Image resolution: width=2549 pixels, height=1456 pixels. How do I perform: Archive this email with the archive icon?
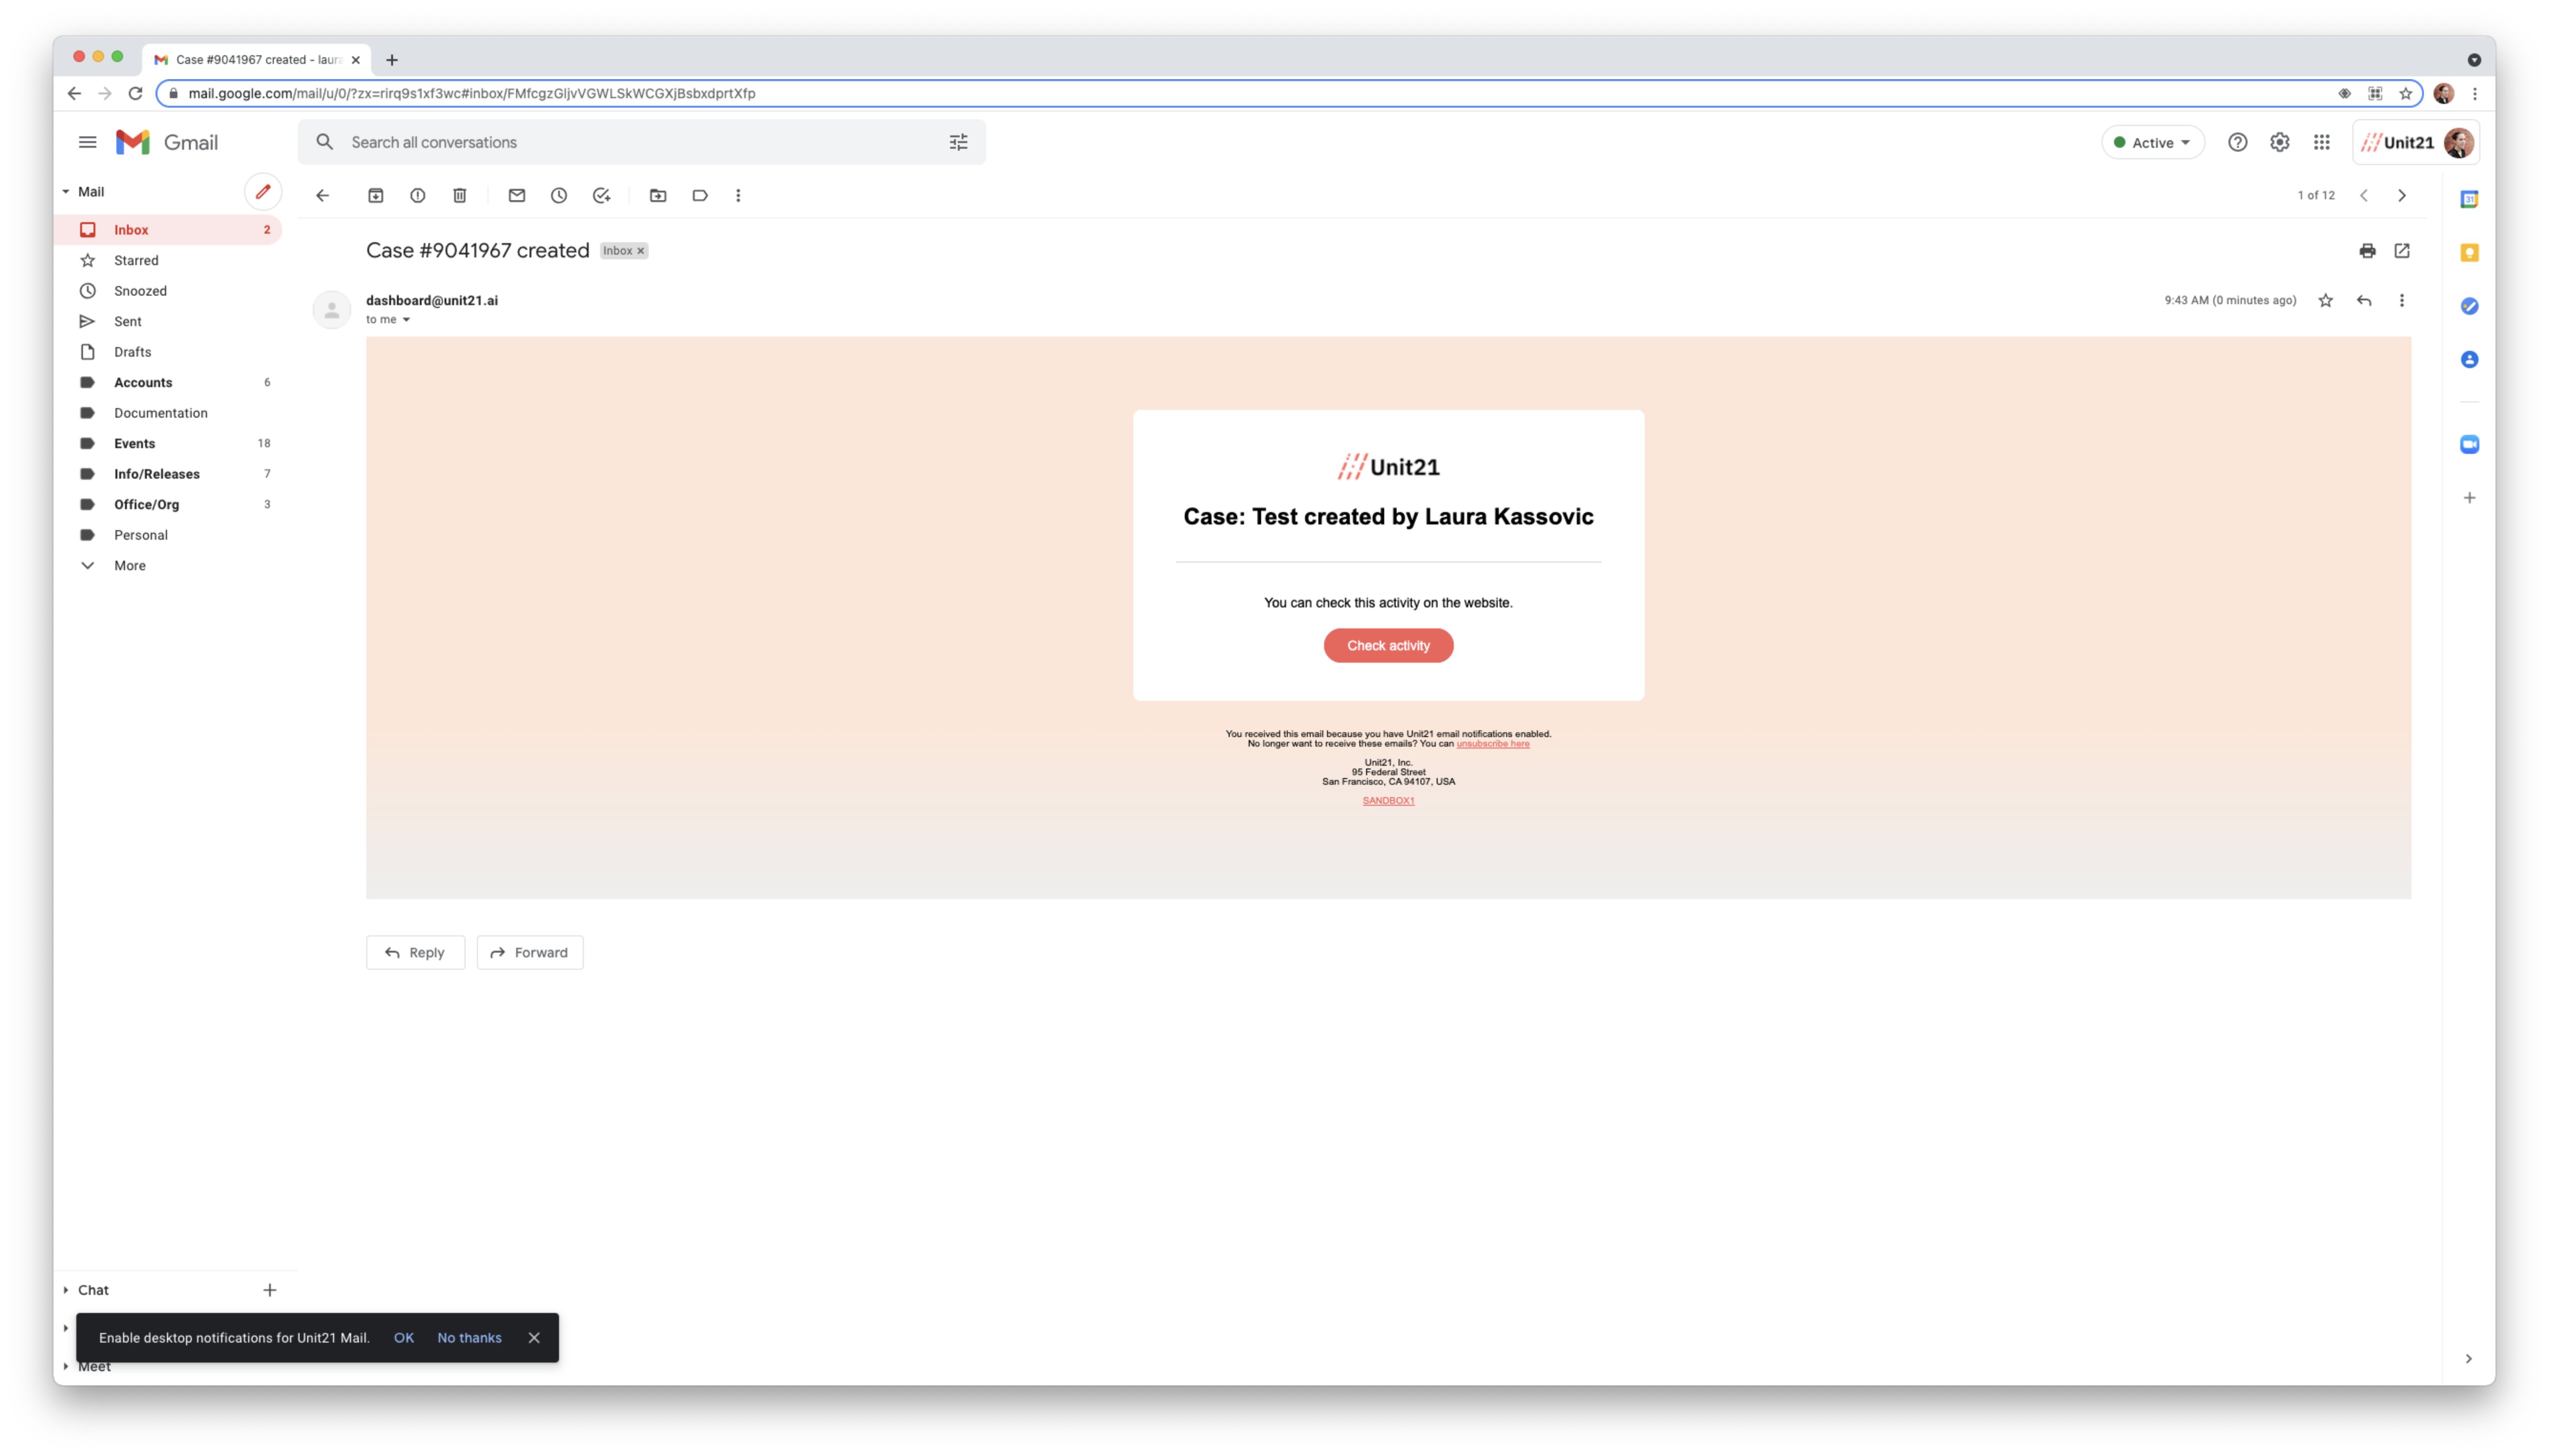coord(375,195)
